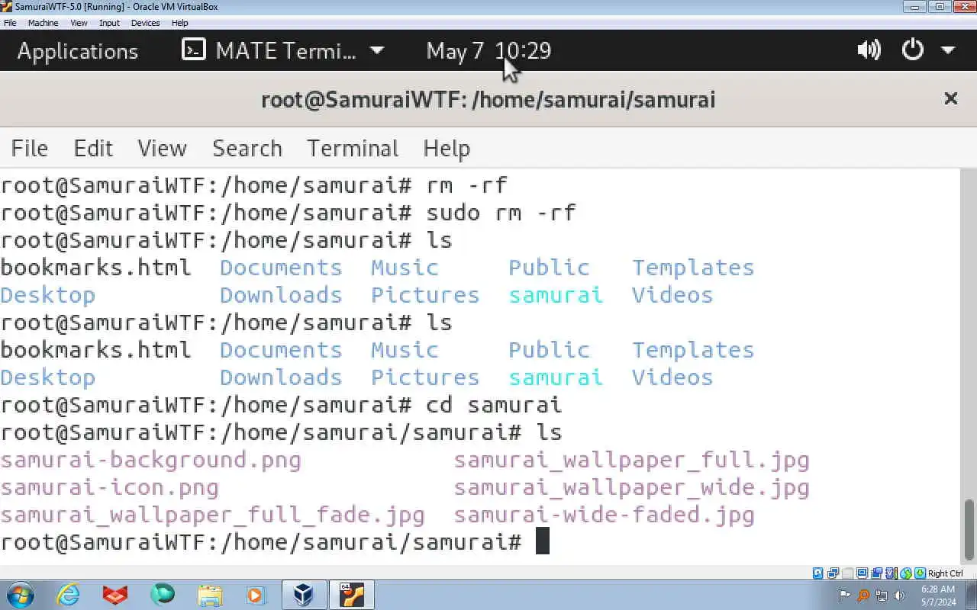Click the guest top-bar volume speaker icon

[x=869, y=50]
